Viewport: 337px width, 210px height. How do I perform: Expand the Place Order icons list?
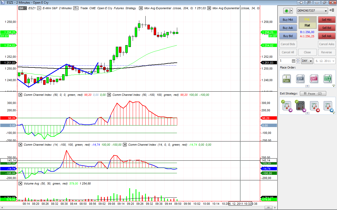[x=307, y=86]
